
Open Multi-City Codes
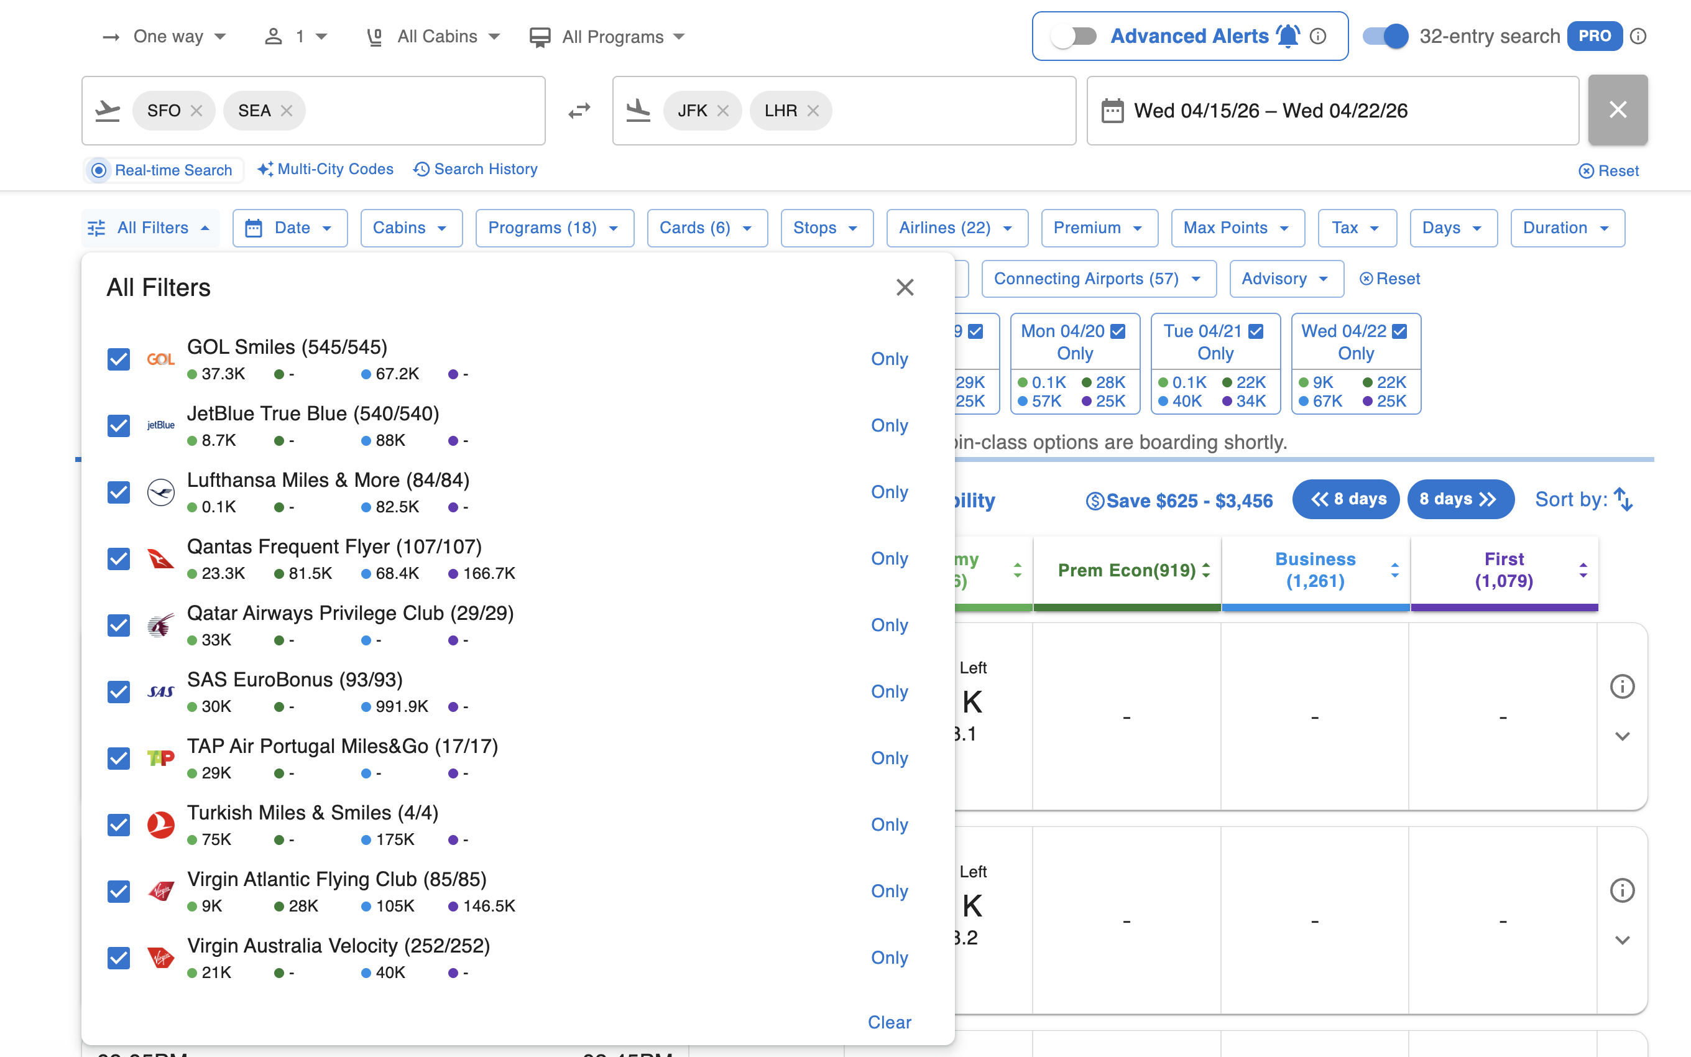click(x=325, y=169)
